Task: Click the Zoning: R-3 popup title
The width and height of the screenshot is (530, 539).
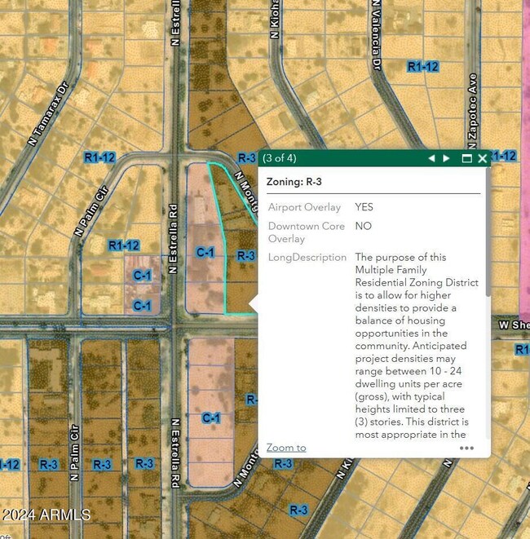Action: (x=294, y=182)
